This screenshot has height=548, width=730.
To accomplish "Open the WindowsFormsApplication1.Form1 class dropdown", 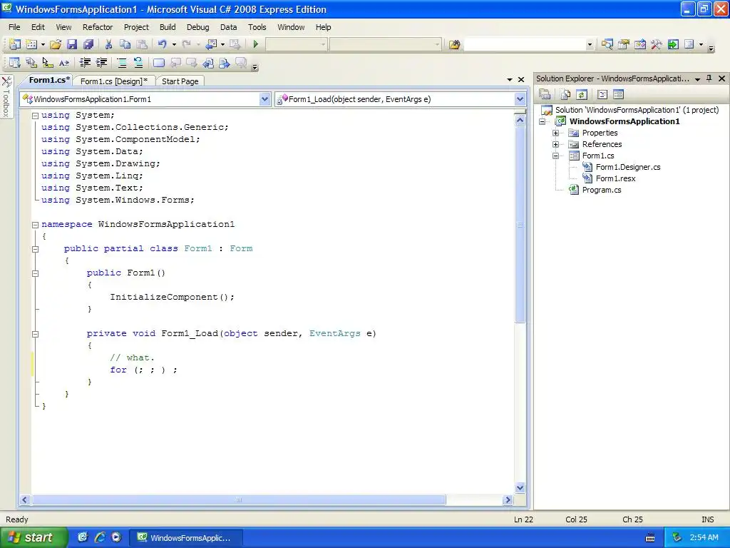I will (264, 98).
